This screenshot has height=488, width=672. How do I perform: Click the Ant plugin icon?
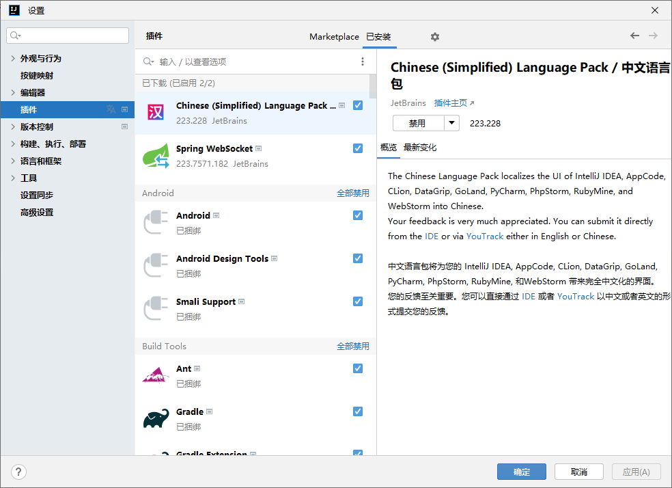click(156, 375)
